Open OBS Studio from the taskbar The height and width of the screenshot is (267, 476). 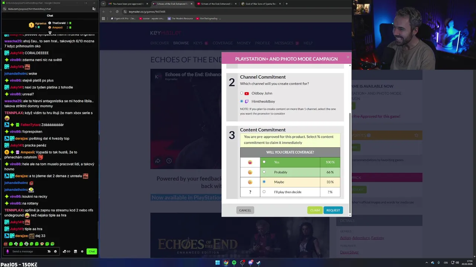pyautogui.click(x=242, y=263)
